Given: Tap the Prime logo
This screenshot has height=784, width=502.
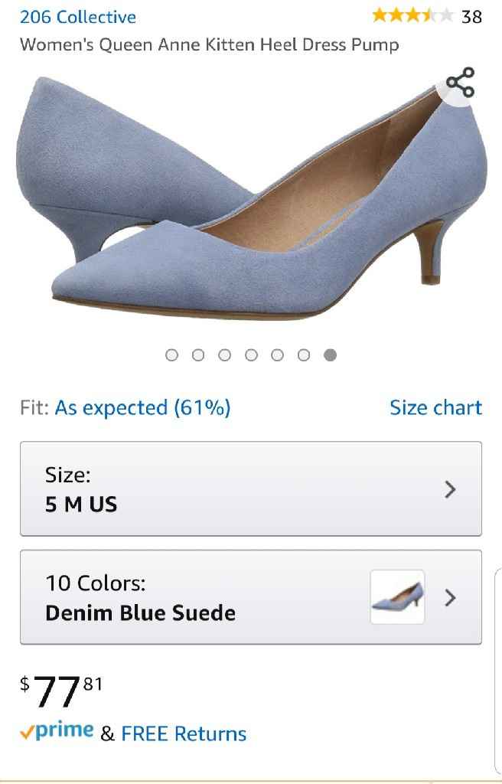Looking at the screenshot, I should (65, 733).
